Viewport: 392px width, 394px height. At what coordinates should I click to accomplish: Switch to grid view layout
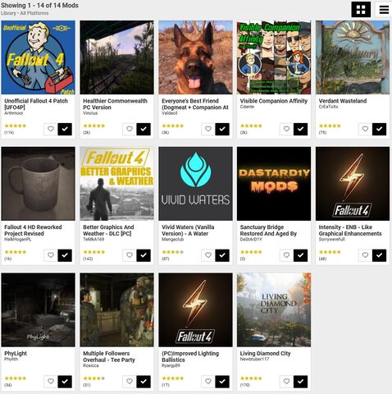coord(361,9)
